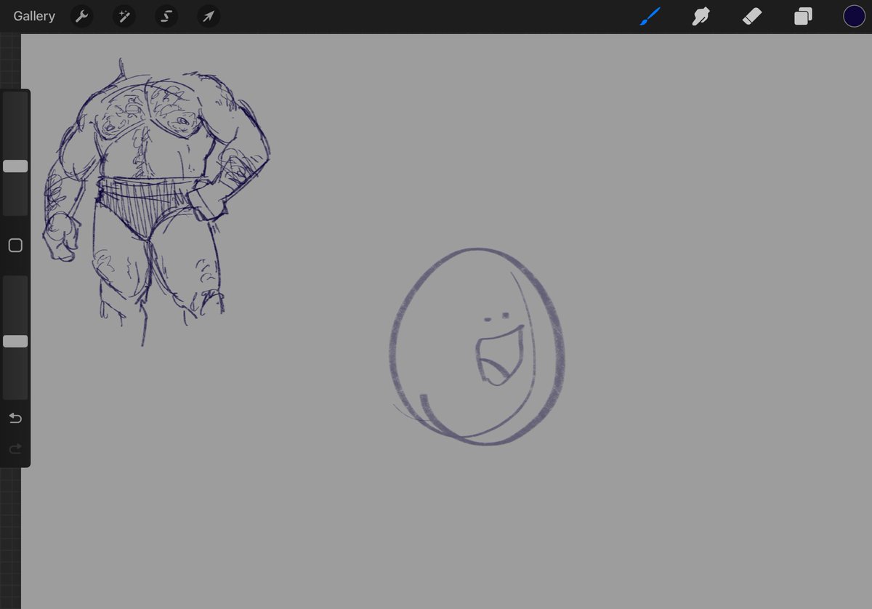
Task: Open the Adjustments magic wand menu
Action: click(x=124, y=15)
